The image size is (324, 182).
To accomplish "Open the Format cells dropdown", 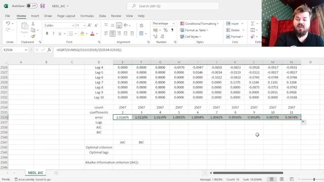I will click(x=235, y=36).
